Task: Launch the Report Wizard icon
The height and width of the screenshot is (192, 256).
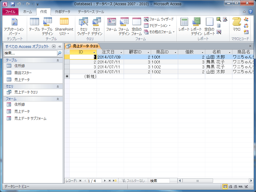Action: point(219,19)
